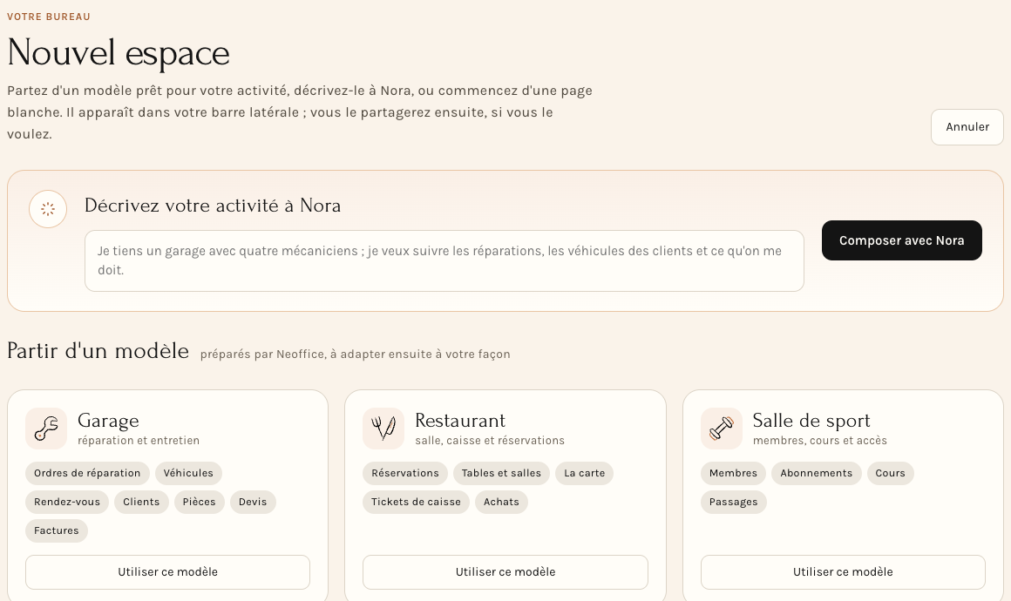Click the Garage wrench icon
Viewport: 1011px width, 601px height.
point(46,429)
